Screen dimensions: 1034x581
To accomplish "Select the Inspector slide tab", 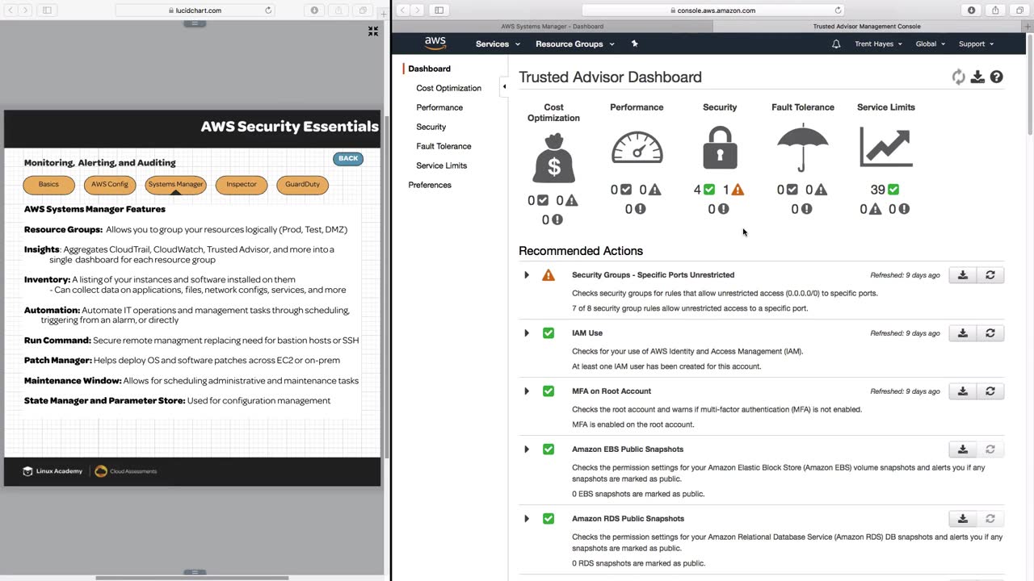I will pos(242,185).
